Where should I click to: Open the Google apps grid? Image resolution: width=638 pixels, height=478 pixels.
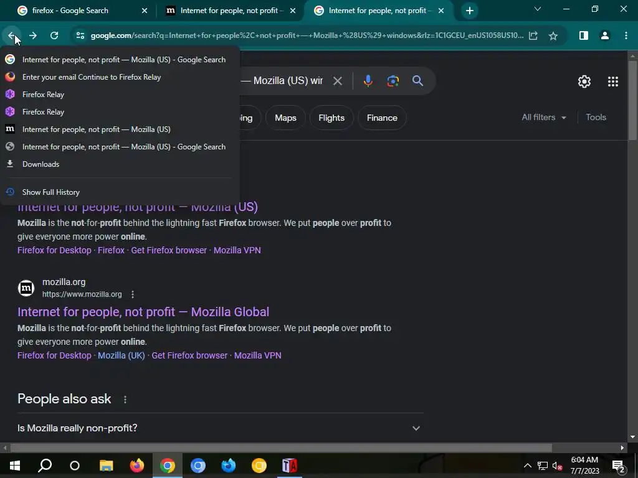pyautogui.click(x=613, y=82)
